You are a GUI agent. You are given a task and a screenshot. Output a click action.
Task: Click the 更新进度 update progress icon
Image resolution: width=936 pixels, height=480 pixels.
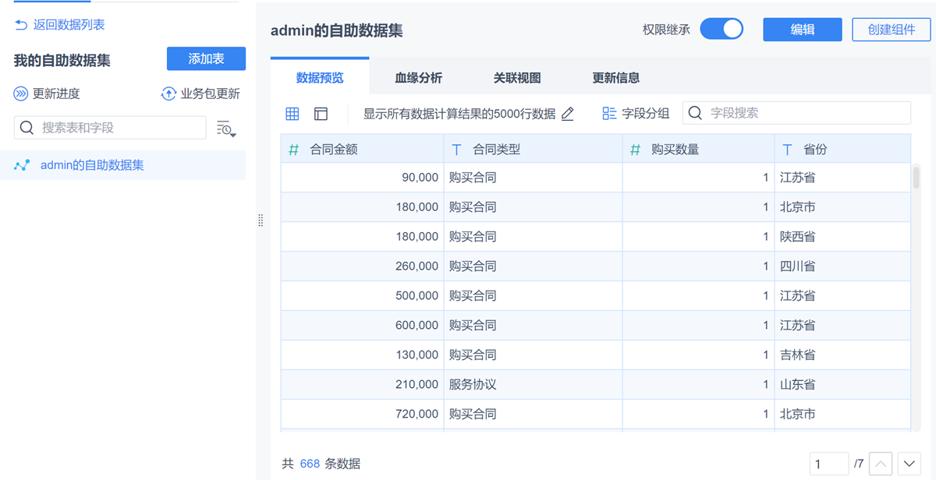click(21, 94)
